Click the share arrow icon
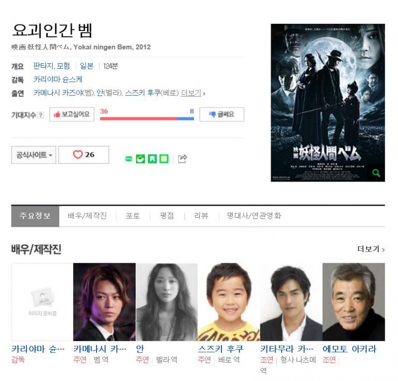Screen dimensions: 398x381 click(x=183, y=159)
